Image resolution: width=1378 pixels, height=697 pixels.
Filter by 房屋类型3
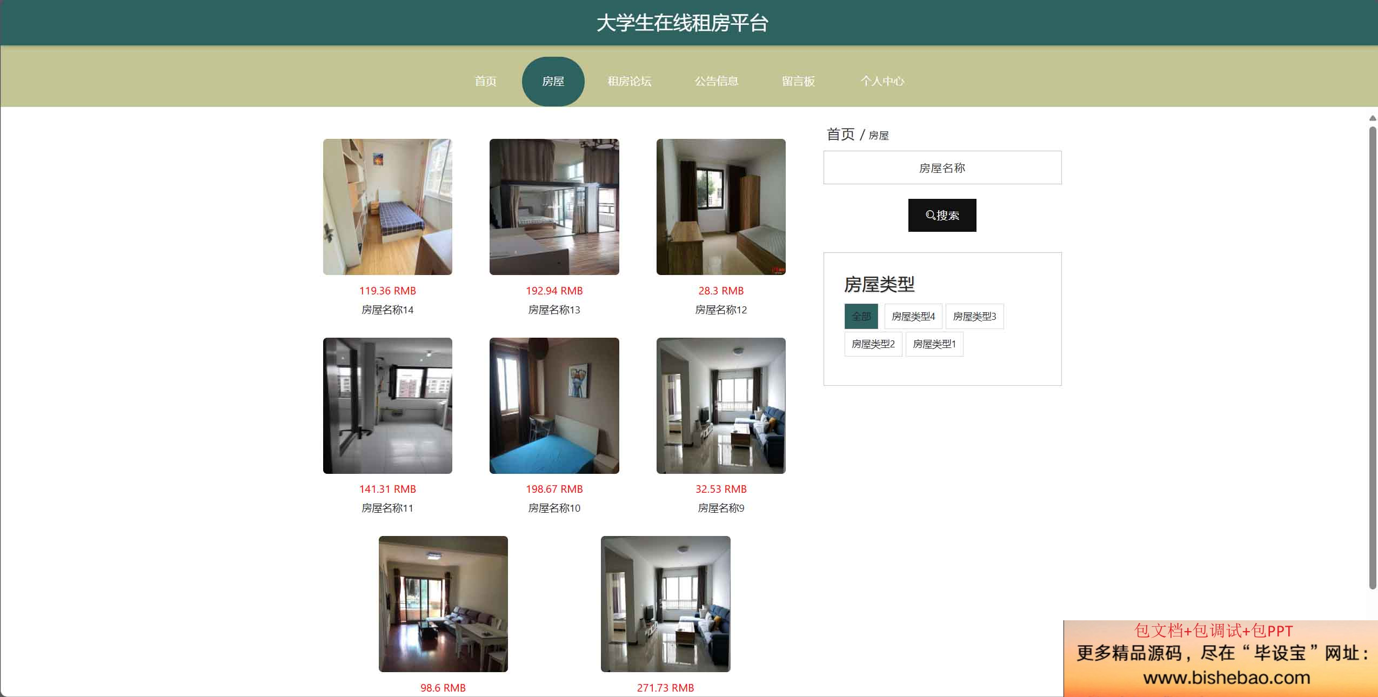[x=974, y=316]
